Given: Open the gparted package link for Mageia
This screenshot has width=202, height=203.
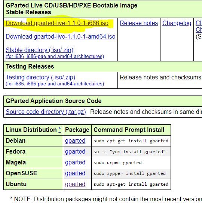Looking at the screenshot, I should [75, 163].
